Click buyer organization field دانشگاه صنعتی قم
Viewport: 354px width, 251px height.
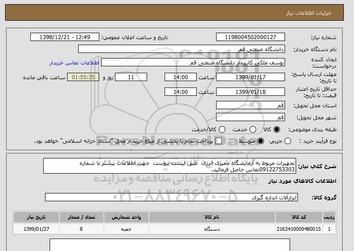[182, 49]
